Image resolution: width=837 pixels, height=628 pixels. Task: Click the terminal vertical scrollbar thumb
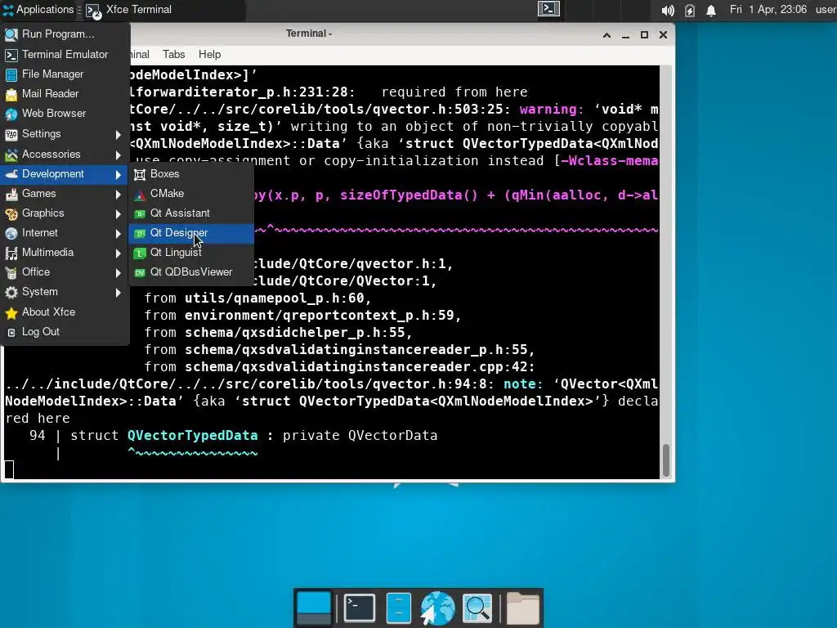(666, 460)
